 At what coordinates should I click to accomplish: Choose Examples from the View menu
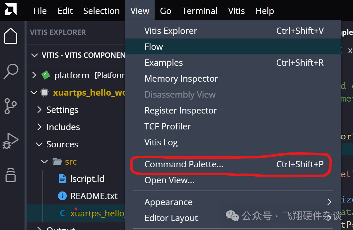point(233,63)
